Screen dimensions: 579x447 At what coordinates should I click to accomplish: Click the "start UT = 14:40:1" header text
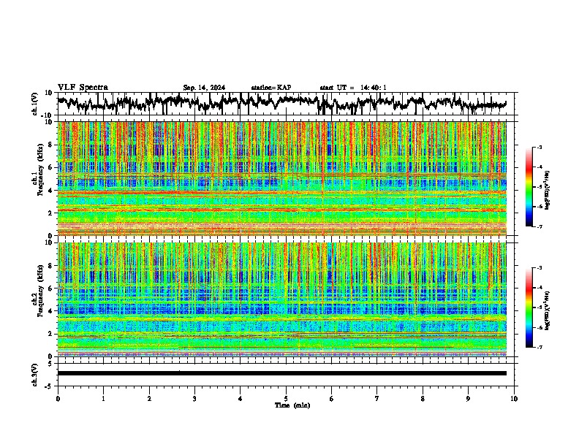353,88
